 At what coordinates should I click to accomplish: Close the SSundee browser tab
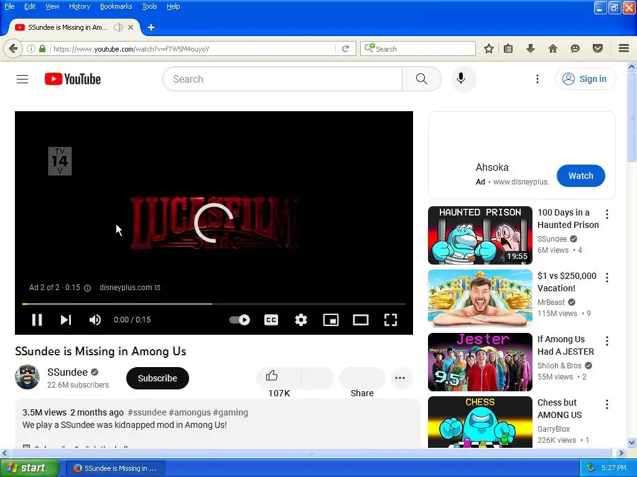pos(131,27)
